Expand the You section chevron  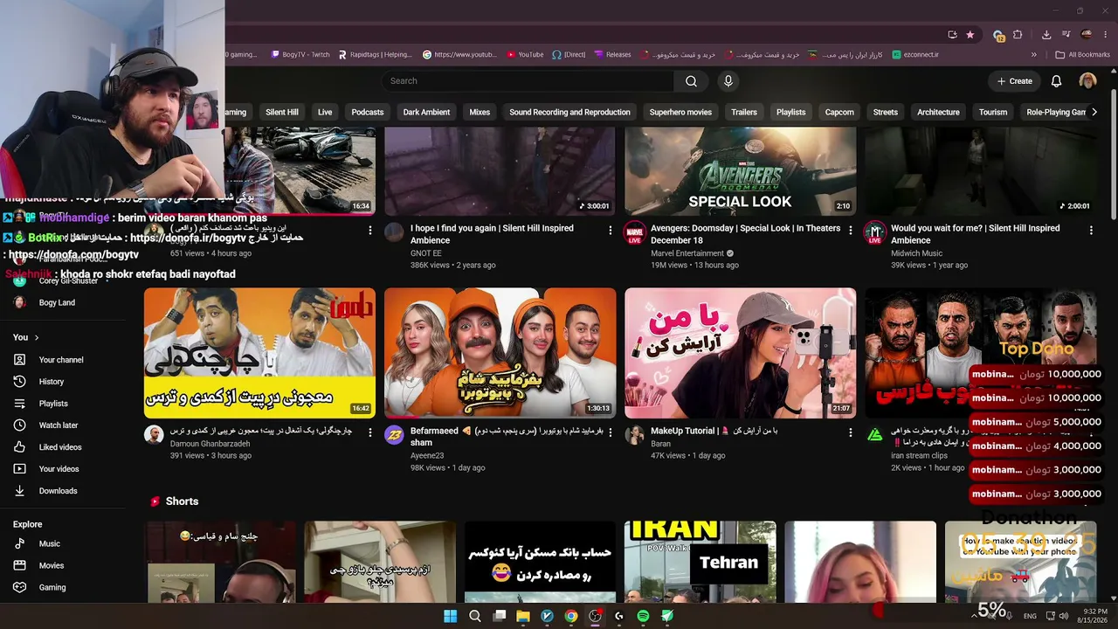37,337
